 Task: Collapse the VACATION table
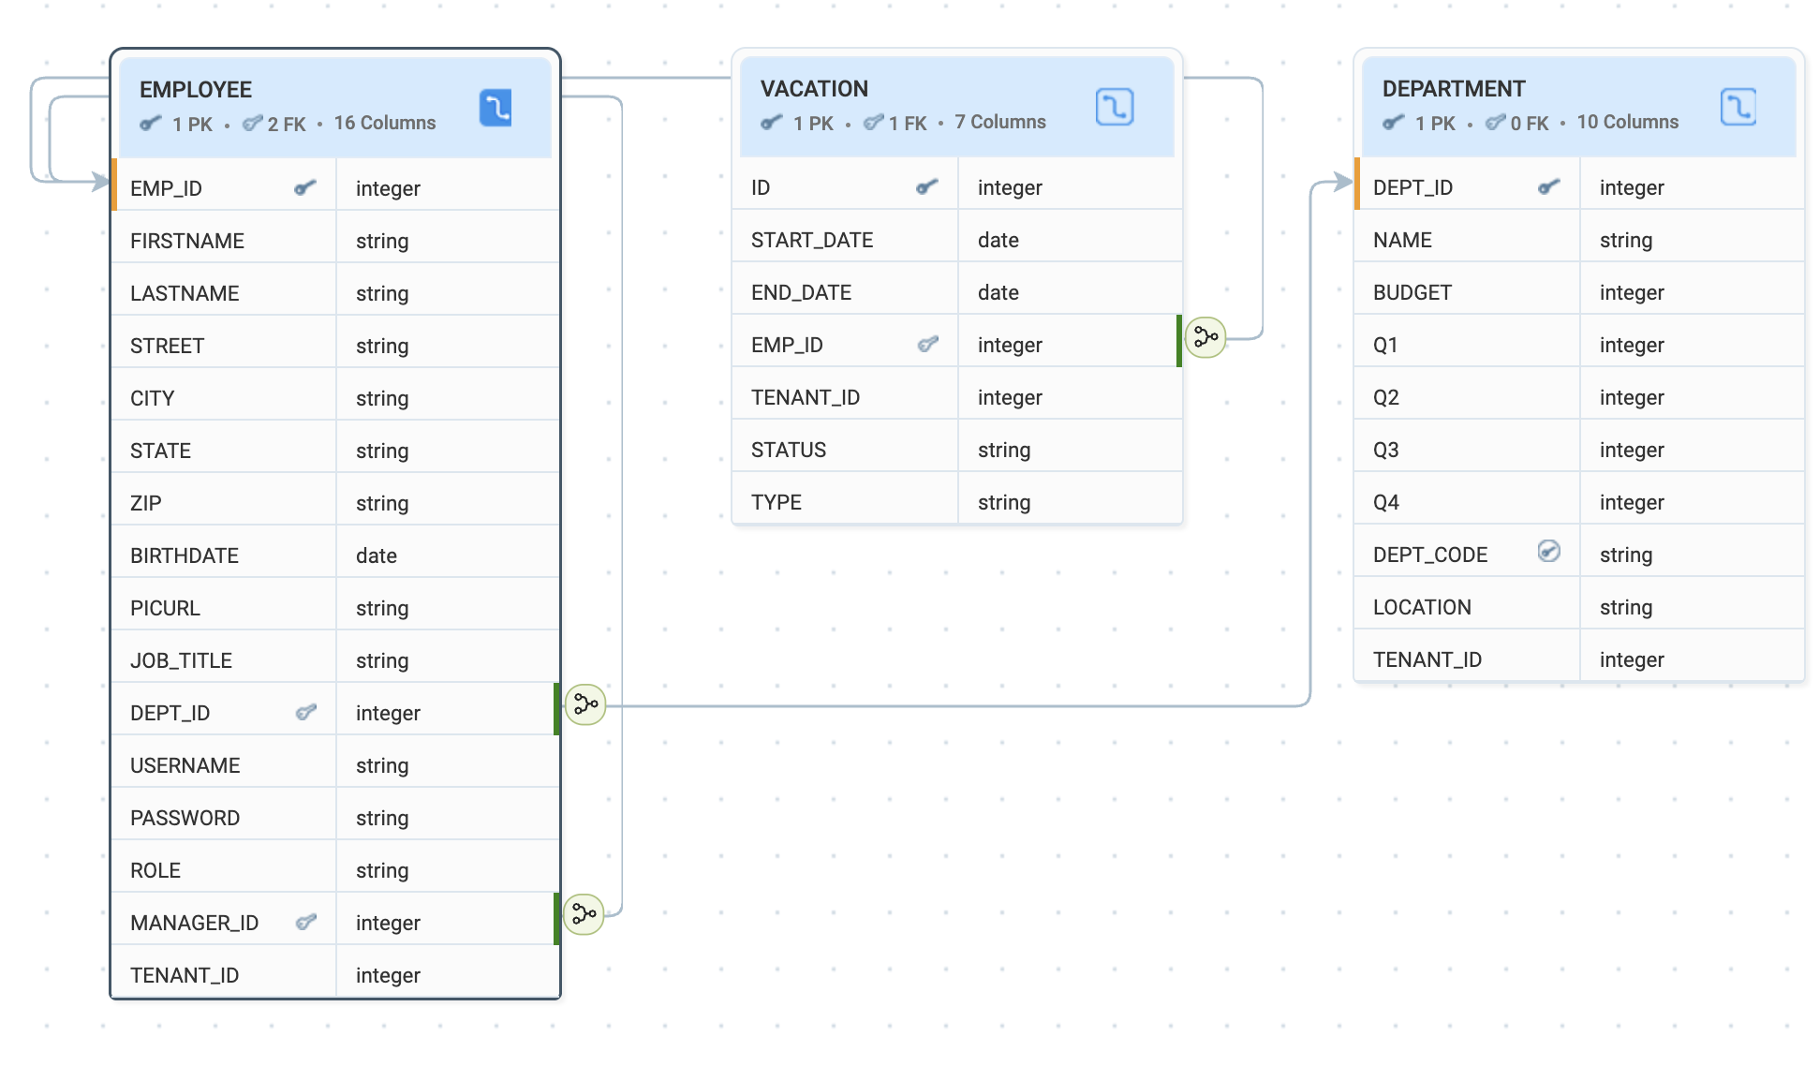pyautogui.click(x=1115, y=106)
